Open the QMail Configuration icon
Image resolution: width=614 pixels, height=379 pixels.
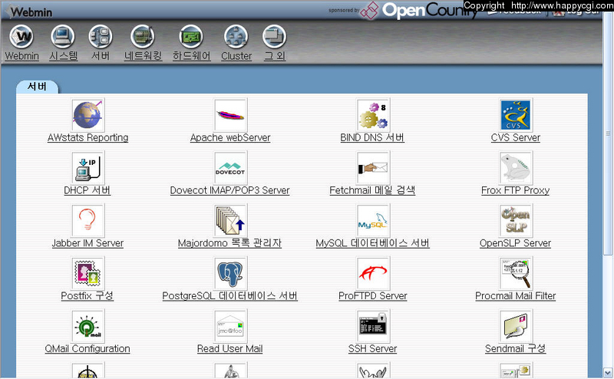[87, 326]
